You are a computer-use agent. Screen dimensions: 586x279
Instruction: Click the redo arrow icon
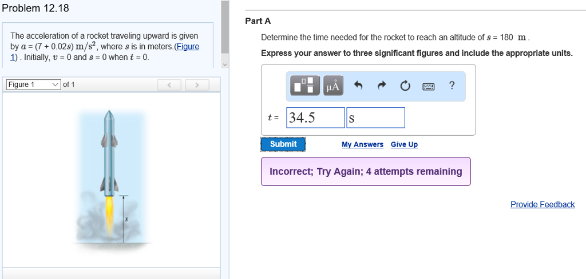pos(382,86)
